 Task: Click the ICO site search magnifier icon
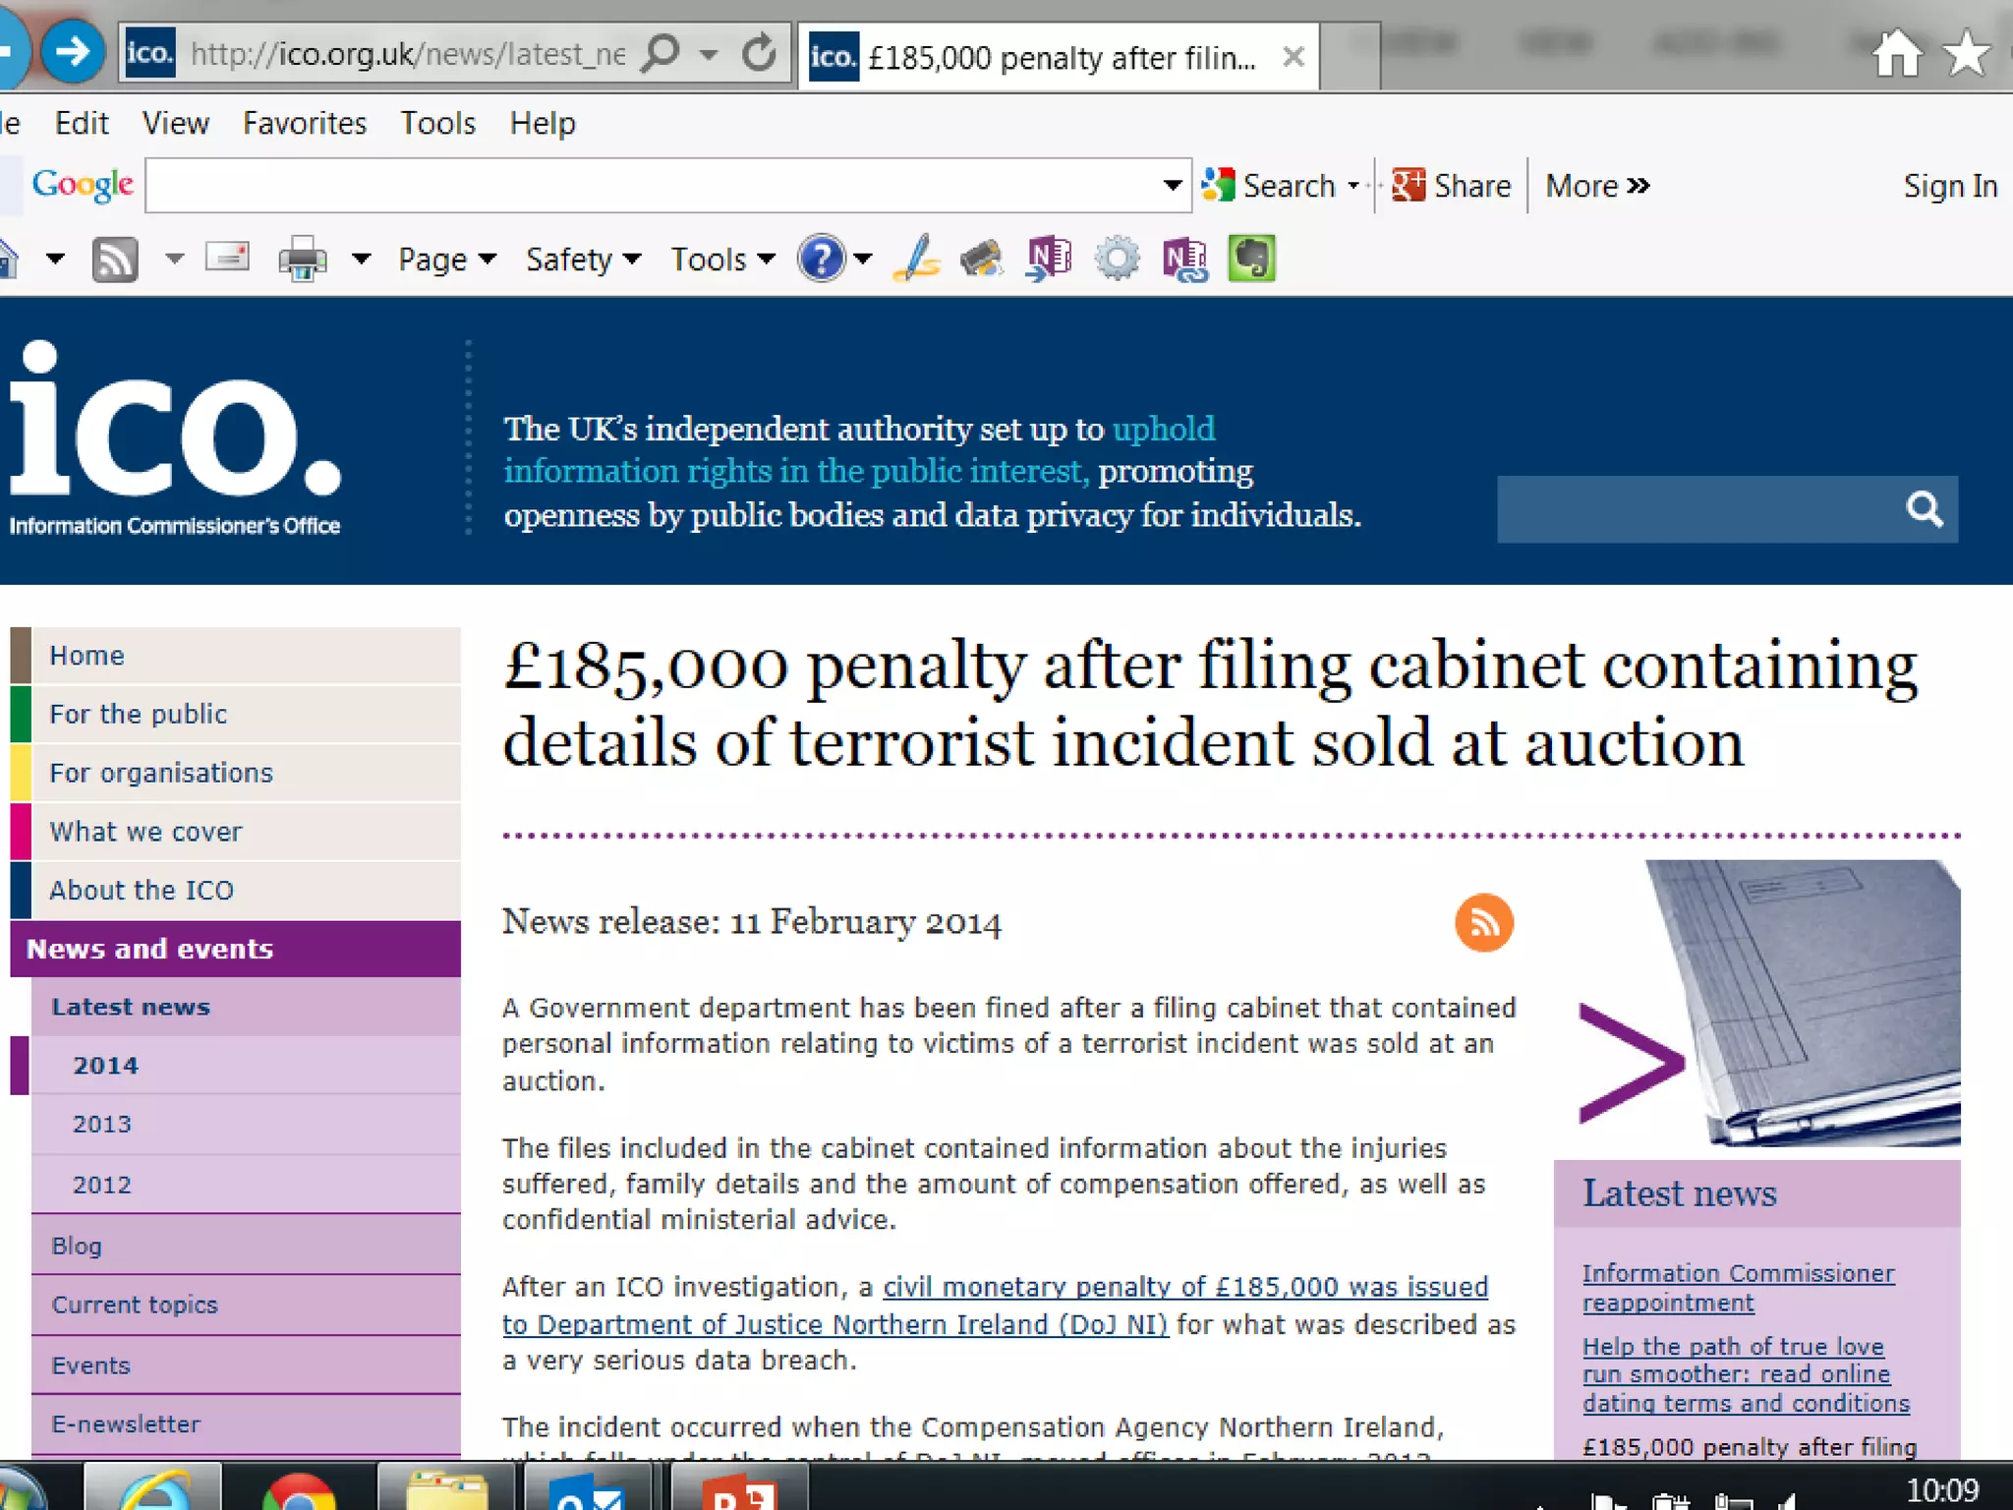coord(1924,509)
